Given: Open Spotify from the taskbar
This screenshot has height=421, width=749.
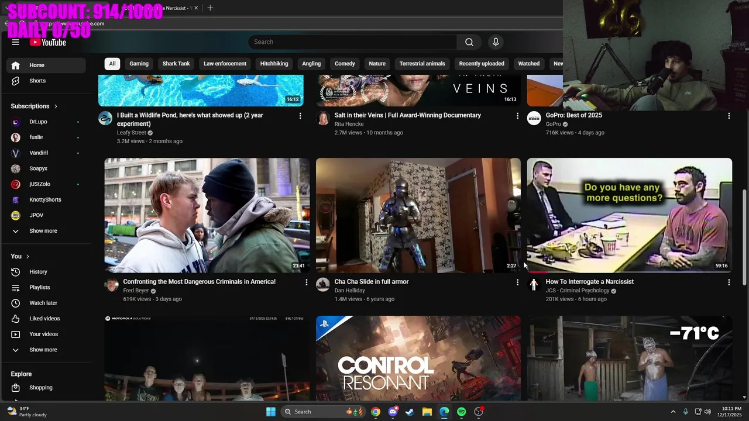Looking at the screenshot, I should click(x=462, y=412).
